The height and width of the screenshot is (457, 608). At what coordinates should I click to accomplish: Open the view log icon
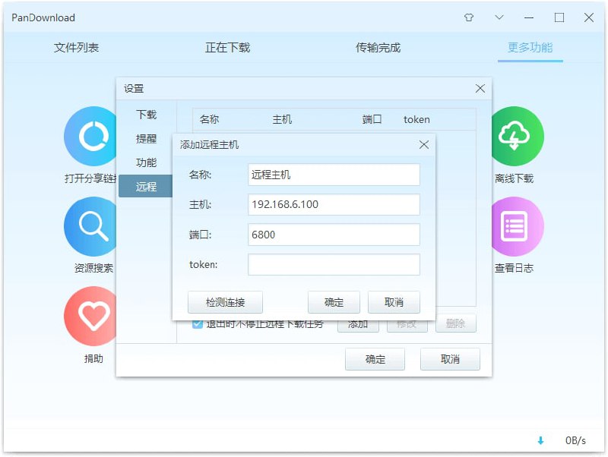coord(518,226)
